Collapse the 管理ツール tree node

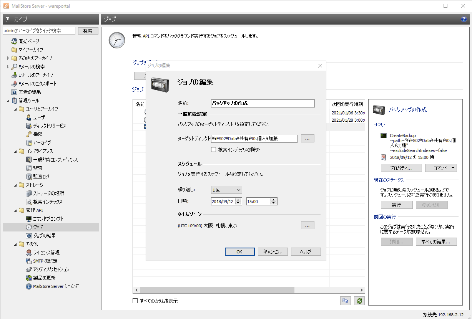9,101
